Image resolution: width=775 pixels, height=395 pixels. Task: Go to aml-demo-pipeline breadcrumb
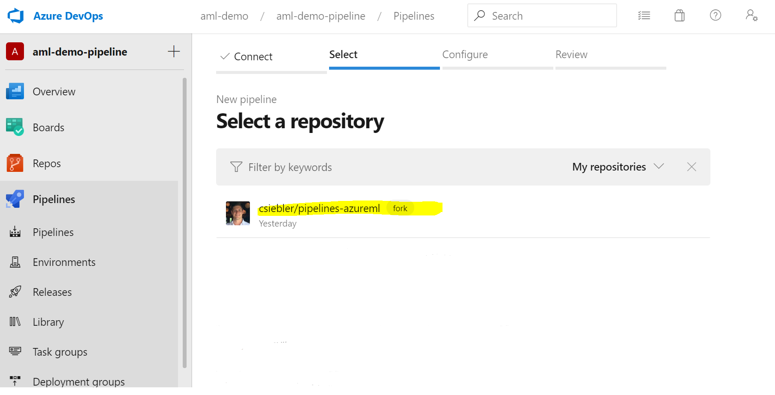pos(321,16)
